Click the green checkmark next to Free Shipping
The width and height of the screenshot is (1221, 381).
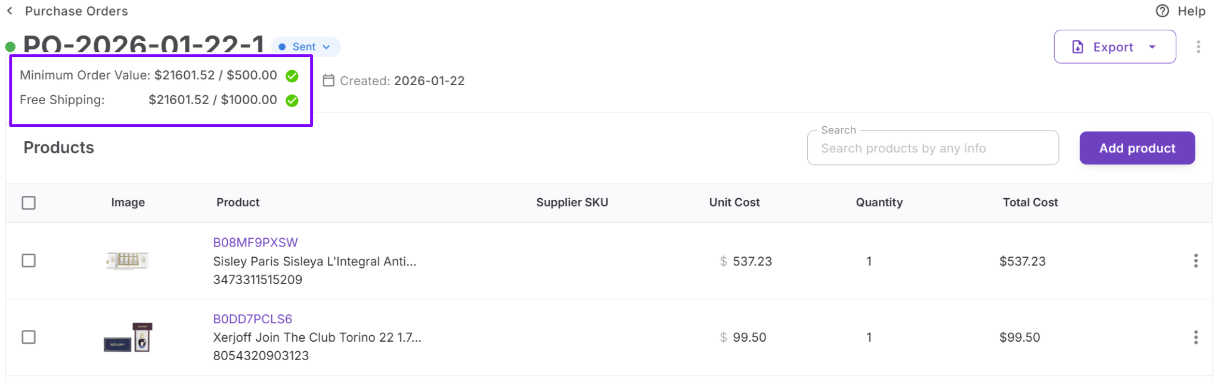pos(292,100)
